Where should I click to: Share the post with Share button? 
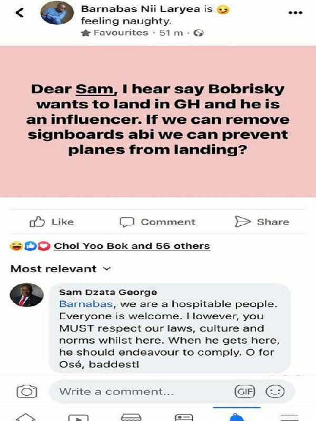[x=262, y=222]
